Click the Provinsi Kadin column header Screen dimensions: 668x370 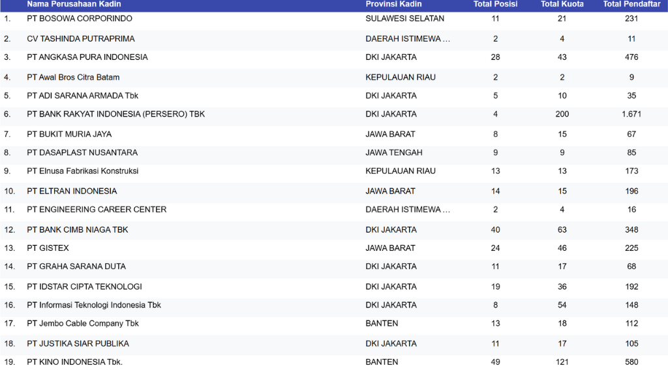coord(393,4)
